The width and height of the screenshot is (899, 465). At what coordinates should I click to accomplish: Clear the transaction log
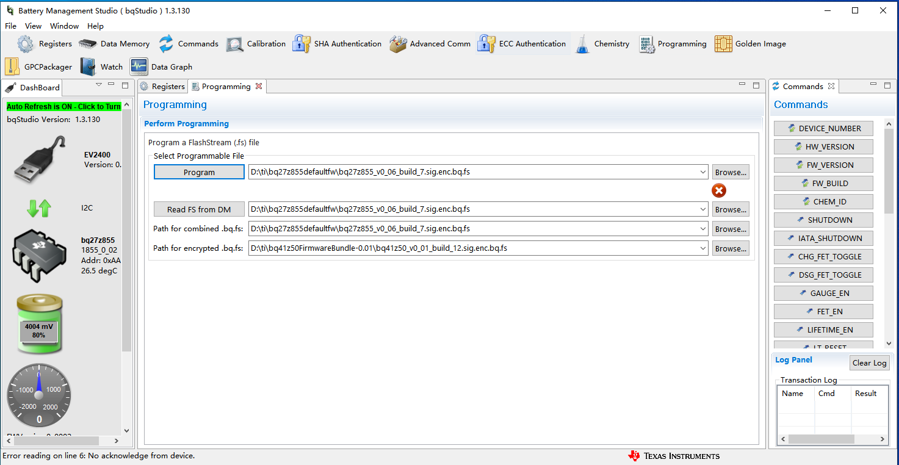point(869,363)
